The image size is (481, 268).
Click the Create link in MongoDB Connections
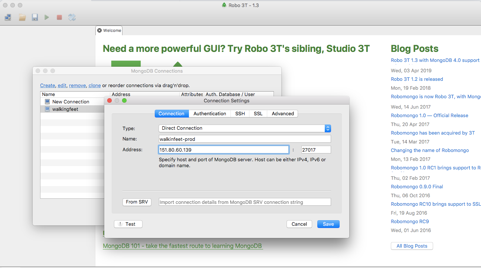(x=48, y=85)
